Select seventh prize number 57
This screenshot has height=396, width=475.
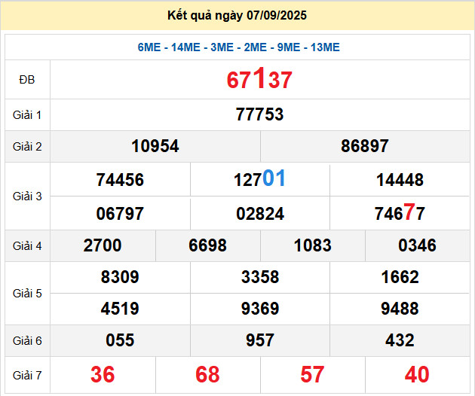(312, 374)
